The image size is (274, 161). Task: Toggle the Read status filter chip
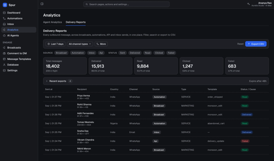click(x=147, y=53)
